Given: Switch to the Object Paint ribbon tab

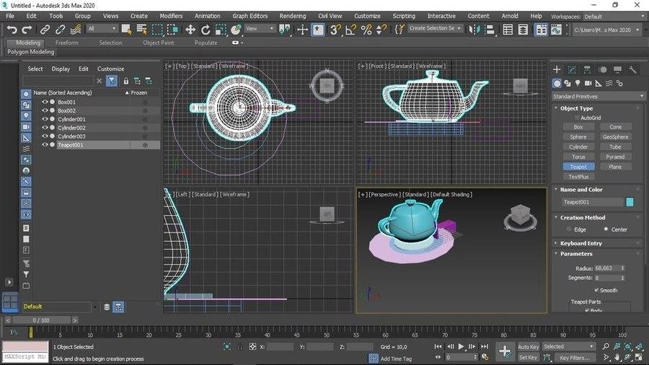Looking at the screenshot, I should coord(159,43).
